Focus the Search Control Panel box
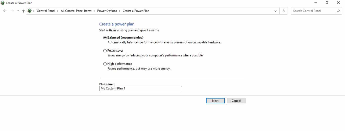 [313, 11]
